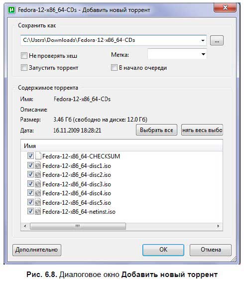Image resolution: width=244 pixels, height=281 pixels.
Task: Uncheck the Fedora-12-x86_64-netinst.iso file checkbox
Action: [30, 211]
